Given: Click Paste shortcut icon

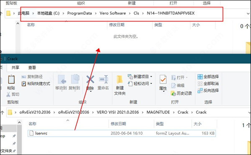Looking at the screenshot, I should (24, 84).
